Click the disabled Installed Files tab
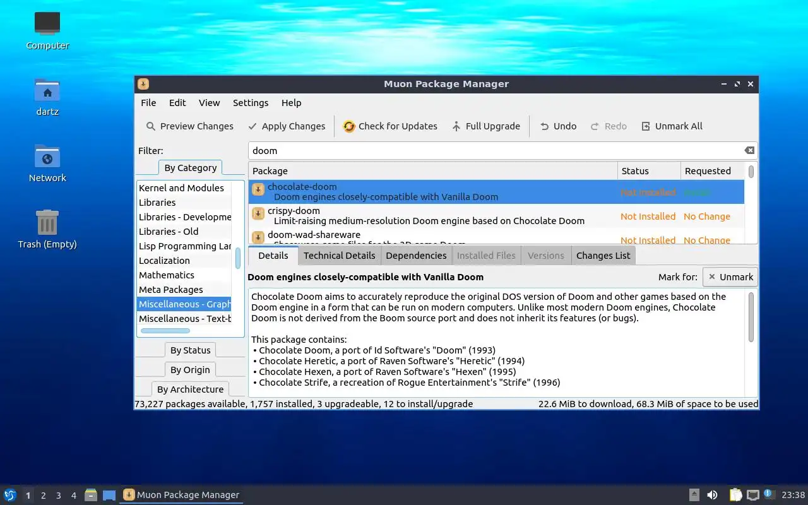The height and width of the screenshot is (505, 808). (486, 256)
